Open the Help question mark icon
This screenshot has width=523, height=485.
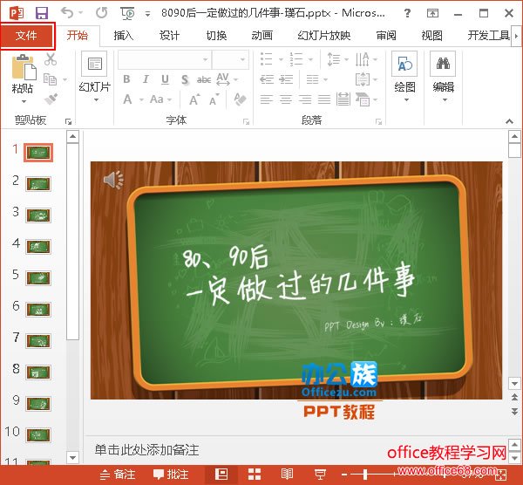pyautogui.click(x=407, y=13)
